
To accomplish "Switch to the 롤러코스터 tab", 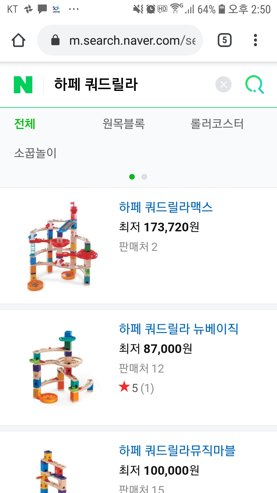I will click(217, 124).
